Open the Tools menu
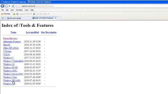This screenshot has width=168, height=94. coord(26,10)
